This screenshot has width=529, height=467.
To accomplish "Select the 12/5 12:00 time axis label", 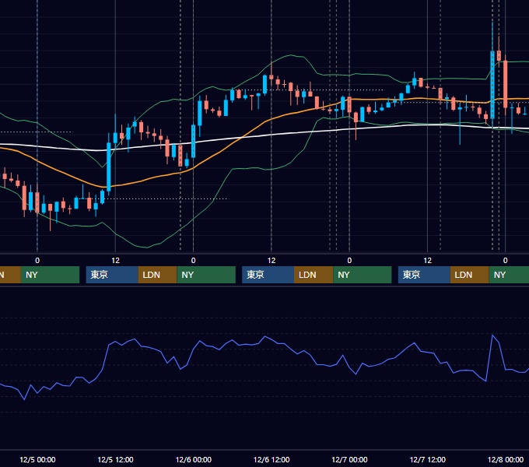I will tap(115, 459).
